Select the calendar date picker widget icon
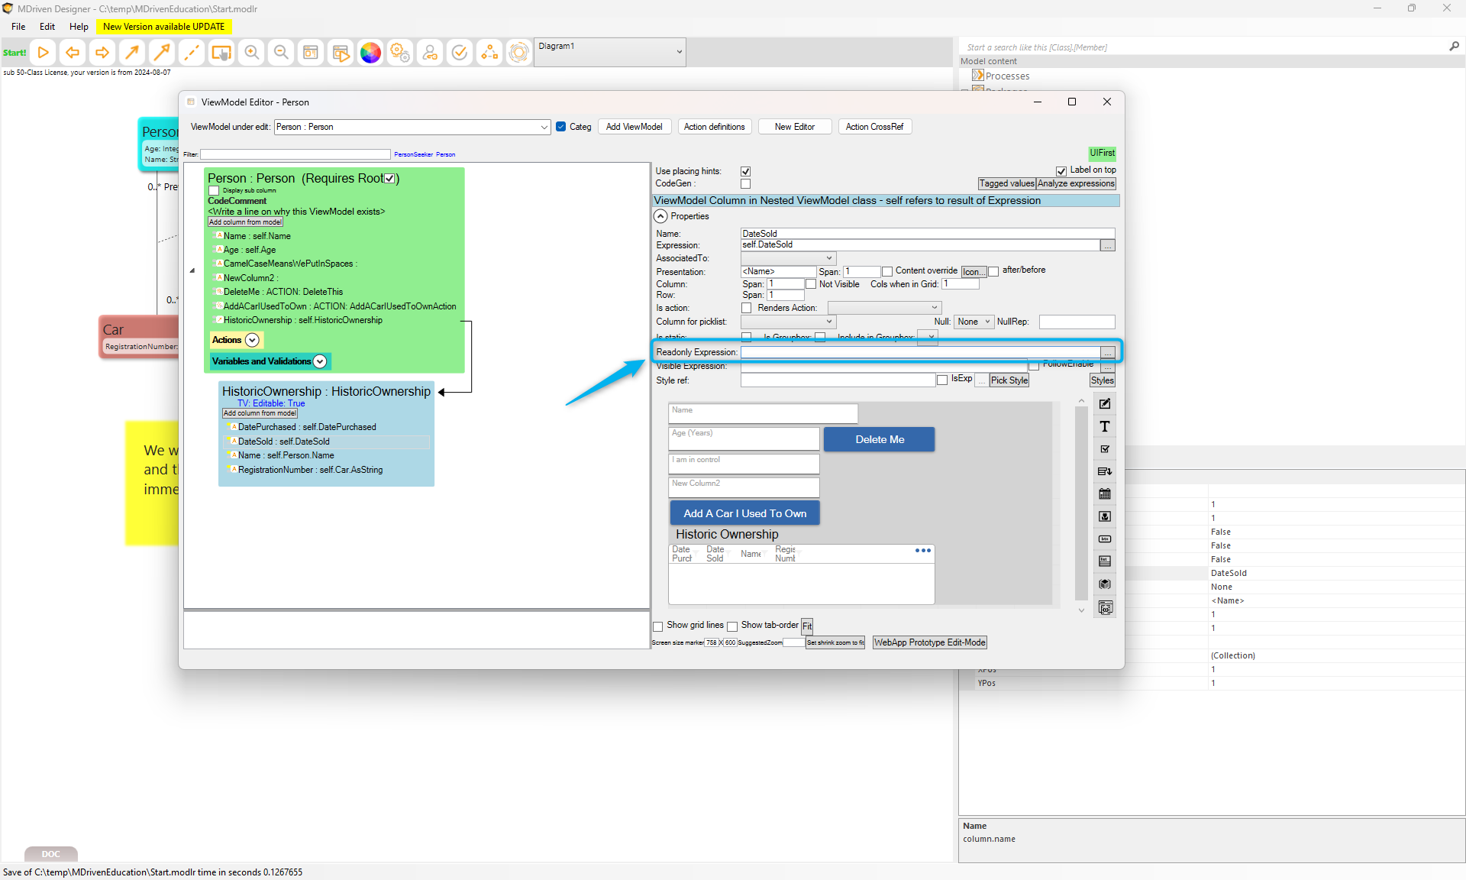Image resolution: width=1466 pixels, height=880 pixels. pos(1104,494)
